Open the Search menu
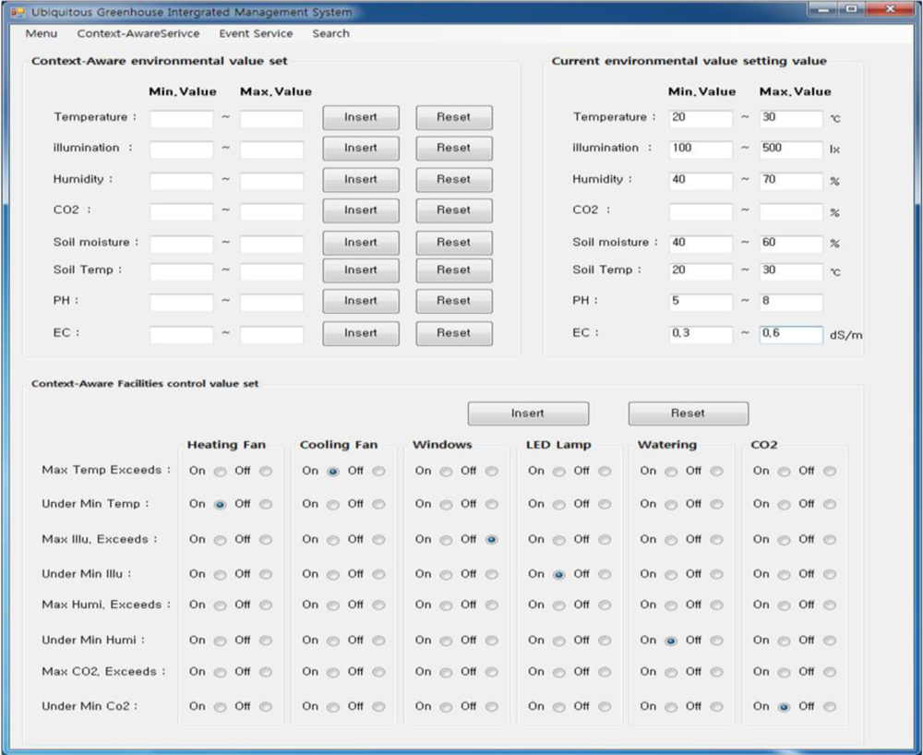Image resolution: width=923 pixels, height=755 pixels. pos(330,33)
